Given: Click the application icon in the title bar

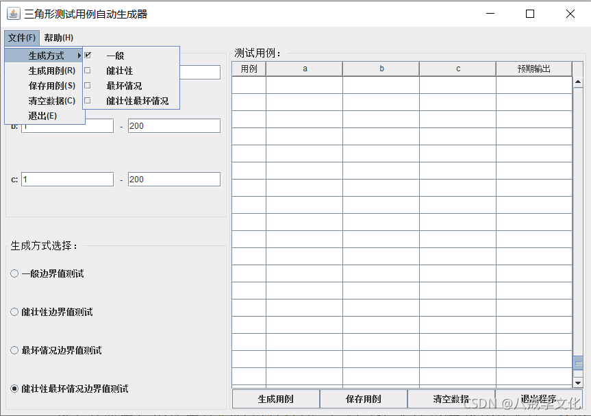Looking at the screenshot, I should [x=12, y=13].
